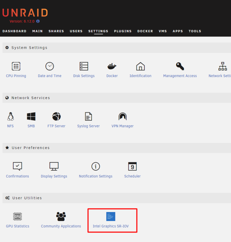Screen dimensions: 231x242
Task: Click the Community Applications link text
Action: coord(61,226)
